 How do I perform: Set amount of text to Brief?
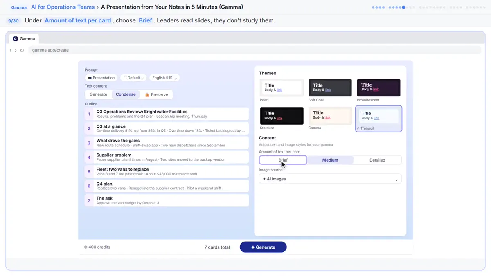(x=283, y=160)
